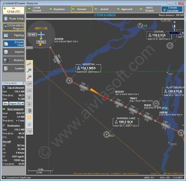The height and width of the screenshot is (181, 186).
Task: Click the north compass arrow indicator
Action: click(174, 27)
